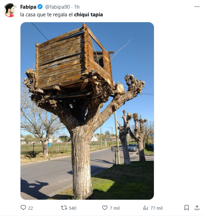The image size is (204, 216).
Task: Open the 1h timestamp permalink
Action: click(x=77, y=7)
